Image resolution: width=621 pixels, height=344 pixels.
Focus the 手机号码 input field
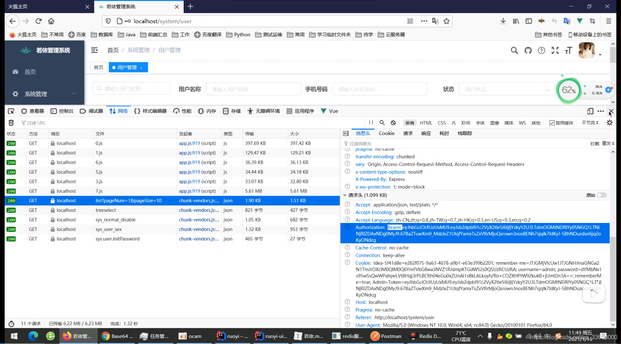(380, 89)
